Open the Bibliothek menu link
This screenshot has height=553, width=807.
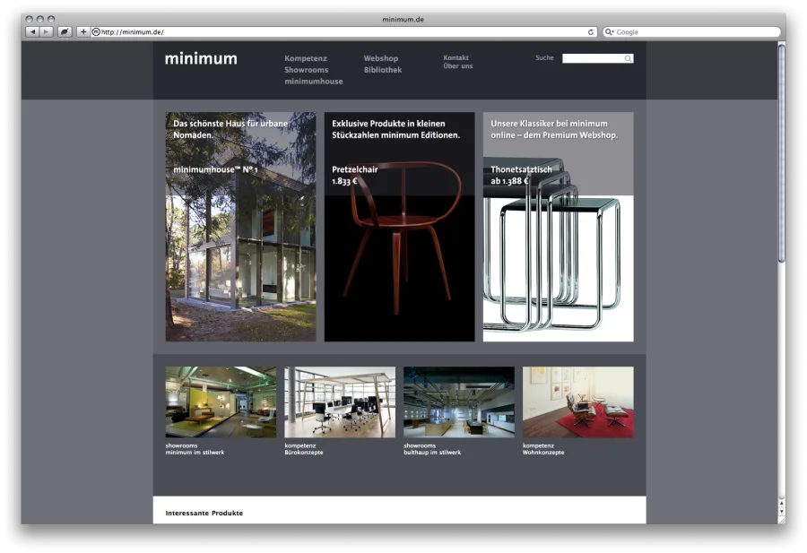point(382,70)
